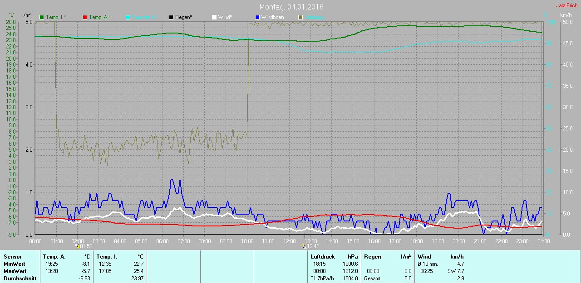581x283 pixels.
Task: Click the 'MaxWert' row label
Action: tap(14, 271)
